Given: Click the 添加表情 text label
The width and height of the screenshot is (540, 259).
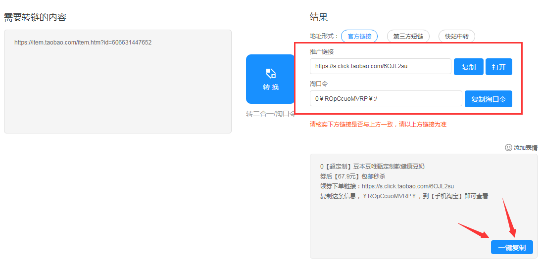Looking at the screenshot, I should (525, 147).
